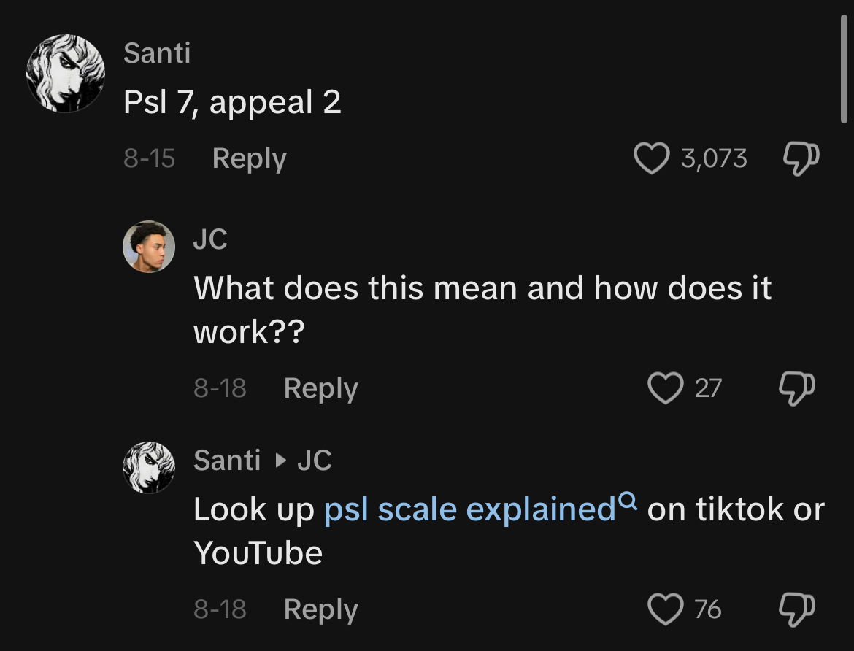Like Santi's "Psl 7, appeal 2" comment
This screenshot has width=854, height=651.
click(x=652, y=159)
